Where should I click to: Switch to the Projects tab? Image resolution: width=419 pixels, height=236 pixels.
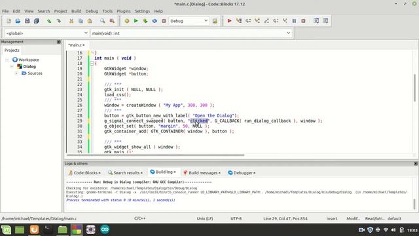[12, 50]
